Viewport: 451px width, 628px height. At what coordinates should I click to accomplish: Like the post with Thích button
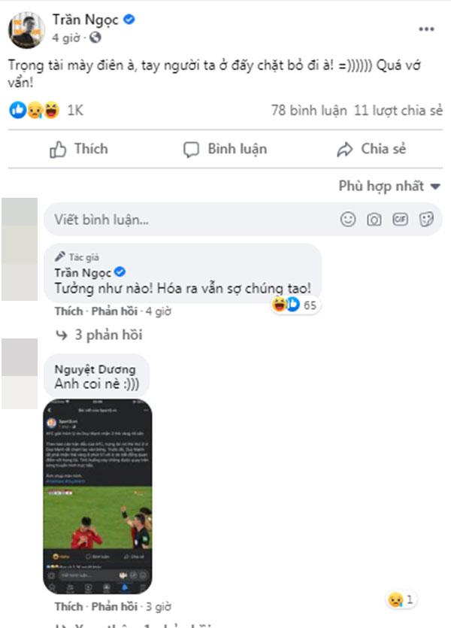[79, 149]
